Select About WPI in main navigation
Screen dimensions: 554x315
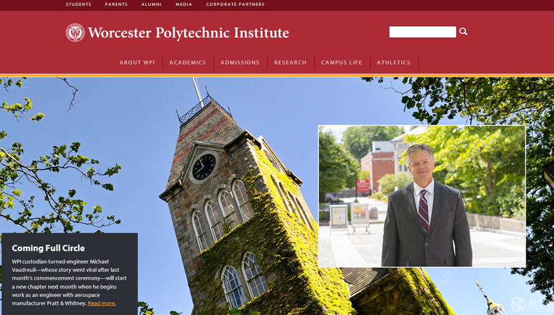[137, 62]
